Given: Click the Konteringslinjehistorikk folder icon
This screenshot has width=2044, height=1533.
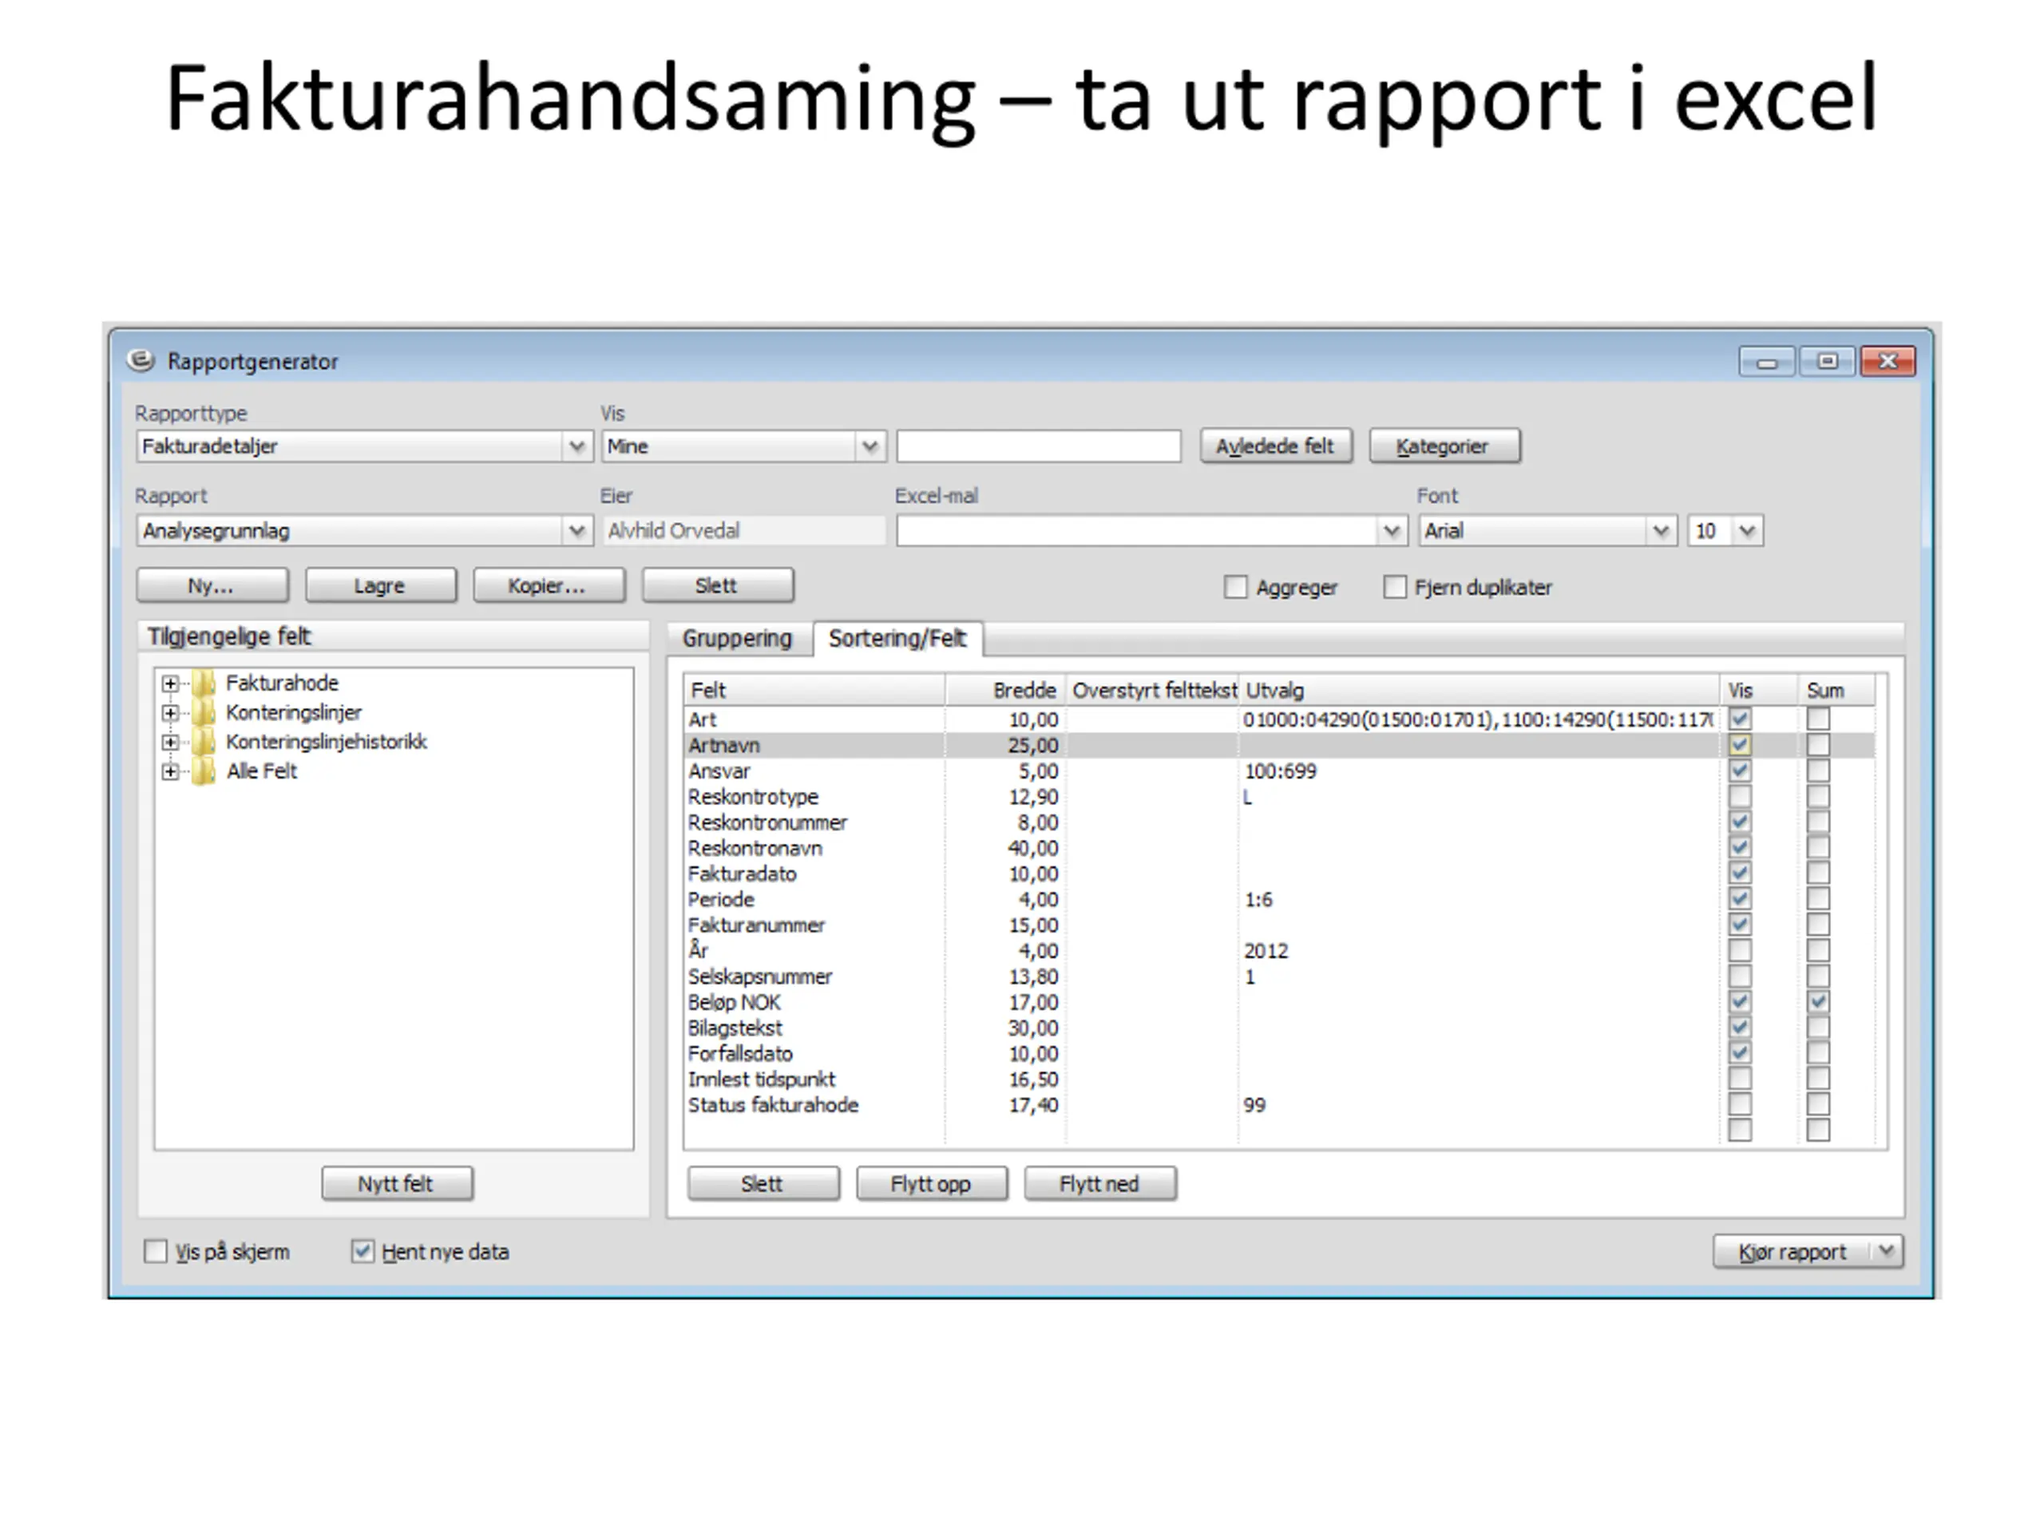Looking at the screenshot, I should [204, 742].
